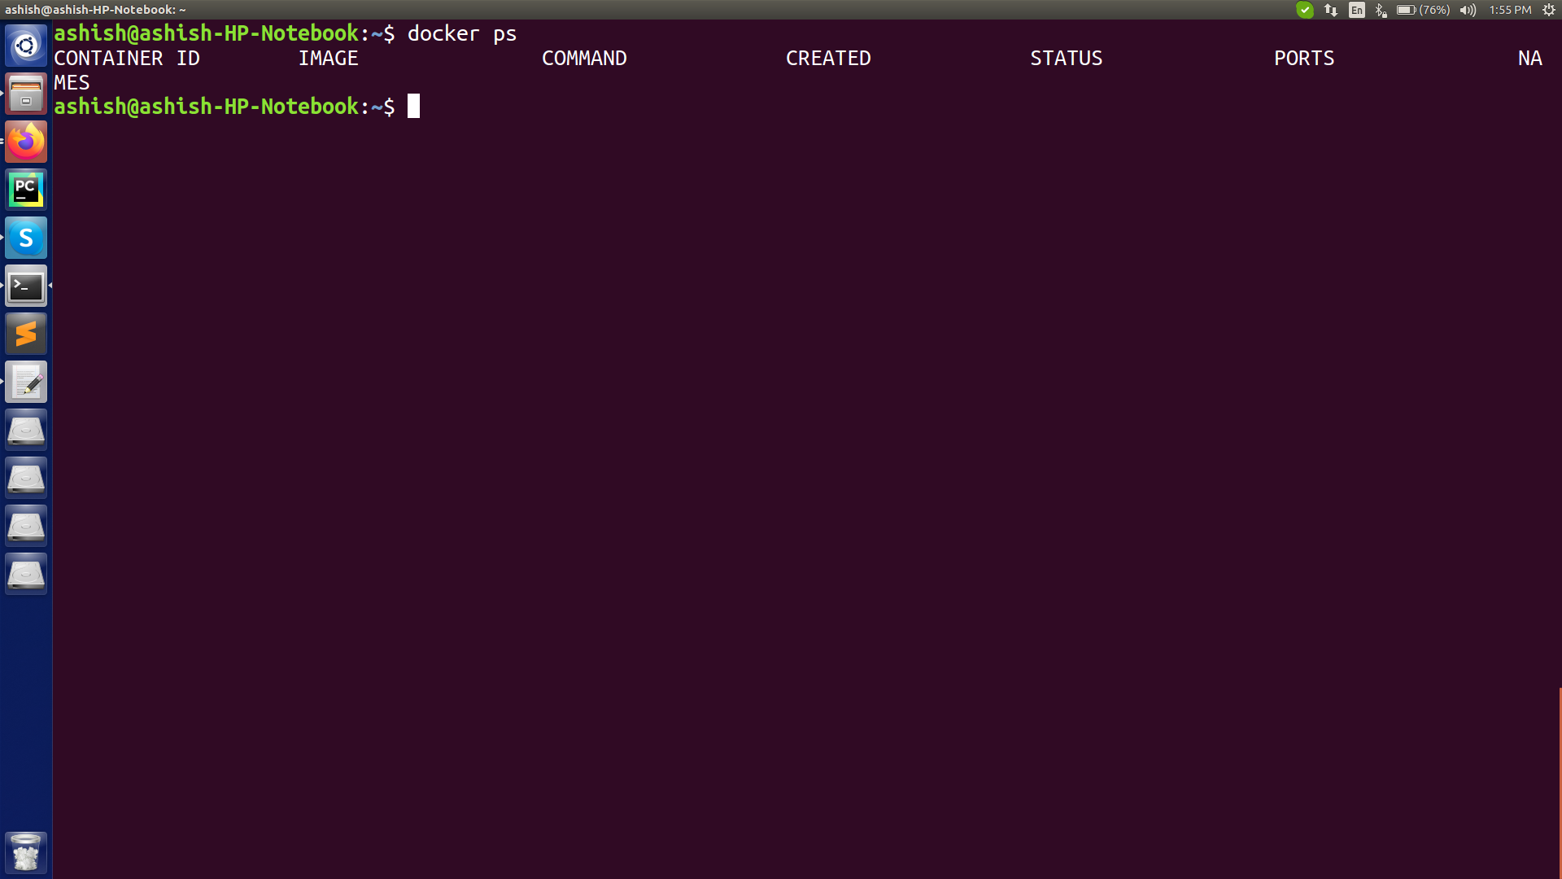The image size is (1562, 879).
Task: Mute sound via the speaker indicator
Action: pyautogui.click(x=1467, y=11)
